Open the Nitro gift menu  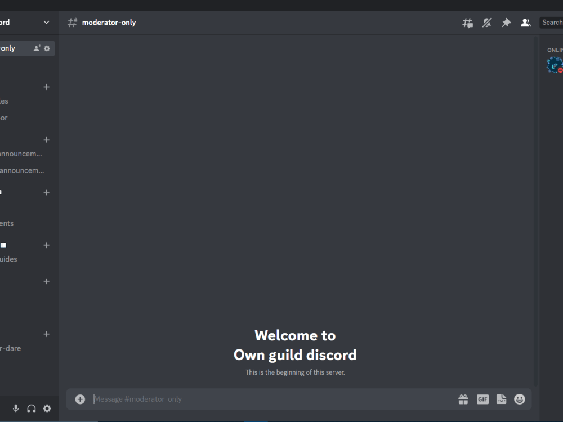click(x=463, y=399)
